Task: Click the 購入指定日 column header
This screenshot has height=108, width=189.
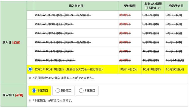Action: coord(76,6)
